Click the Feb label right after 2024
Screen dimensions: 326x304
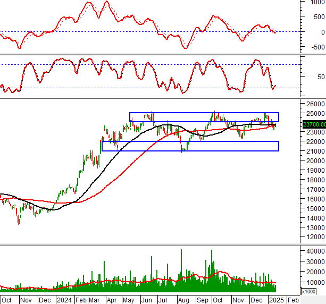coord(81,300)
